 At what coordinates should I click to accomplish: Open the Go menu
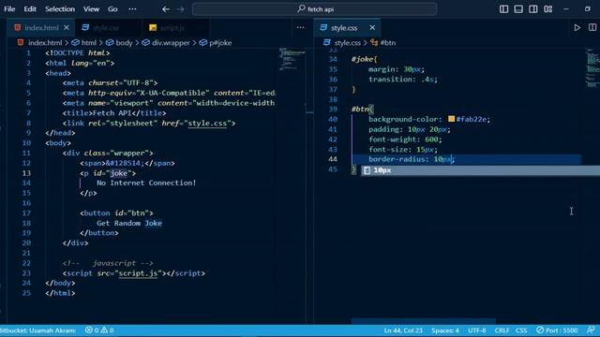(x=112, y=8)
